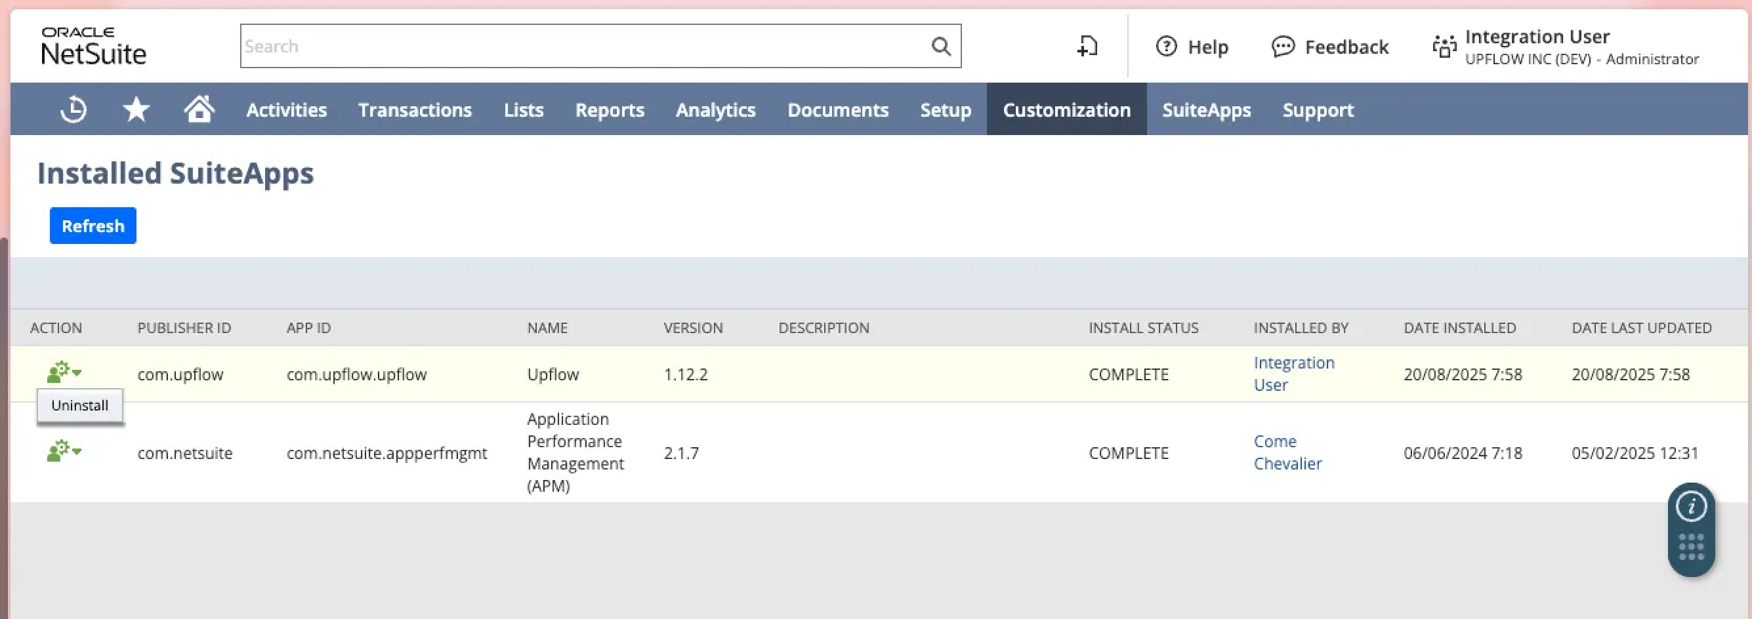This screenshot has height=619, width=1752.
Task: Open the Transactions menu
Action: click(x=414, y=110)
